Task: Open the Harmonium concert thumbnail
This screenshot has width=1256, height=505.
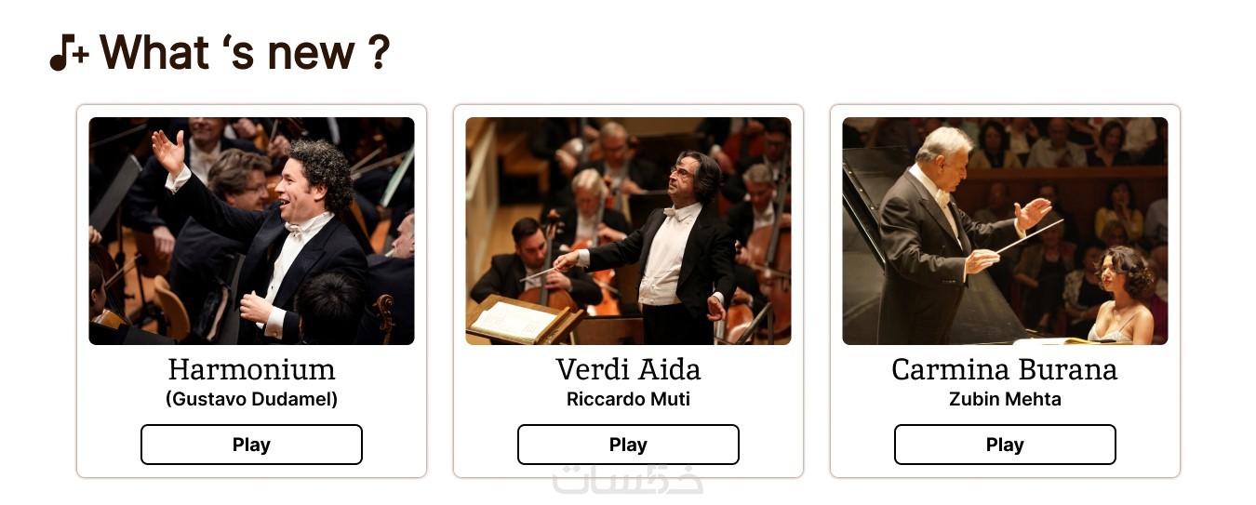Action: [x=251, y=231]
